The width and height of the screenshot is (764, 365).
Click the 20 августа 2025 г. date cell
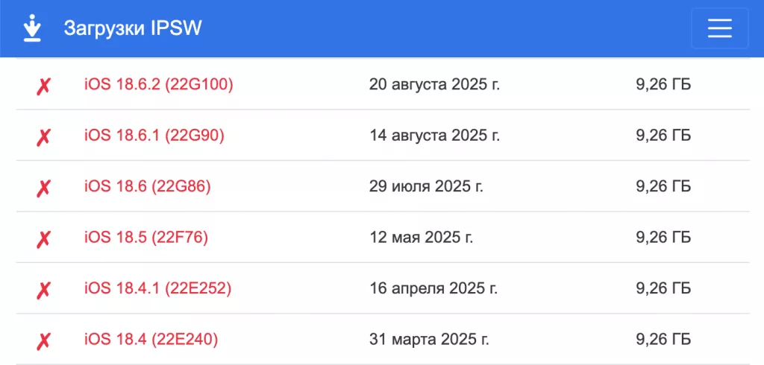click(434, 85)
